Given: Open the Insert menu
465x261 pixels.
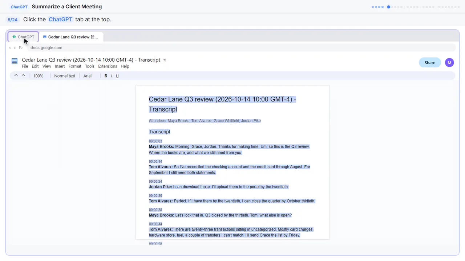Looking at the screenshot, I should click(x=60, y=66).
